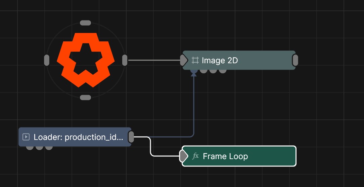Click the play icon on Loader node
Image resolution: width=364 pixels, height=187 pixels.
pyautogui.click(x=26, y=137)
